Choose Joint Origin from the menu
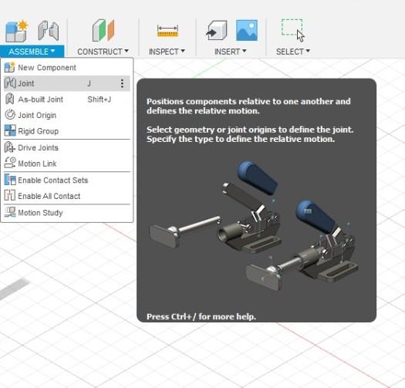 pos(66,115)
